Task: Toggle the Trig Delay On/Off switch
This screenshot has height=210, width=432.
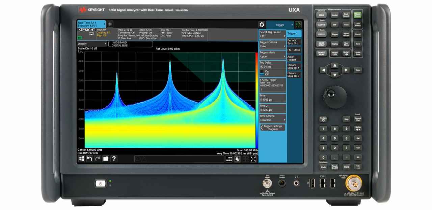Action: pyautogui.click(x=262, y=73)
